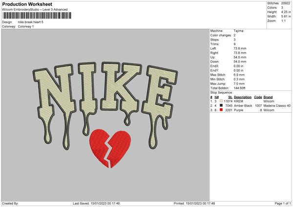Click the Colors value 3
The image size is (293, 207).
282,8
